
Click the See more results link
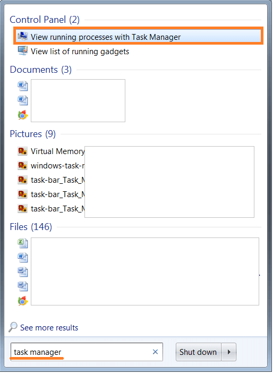tap(49, 327)
